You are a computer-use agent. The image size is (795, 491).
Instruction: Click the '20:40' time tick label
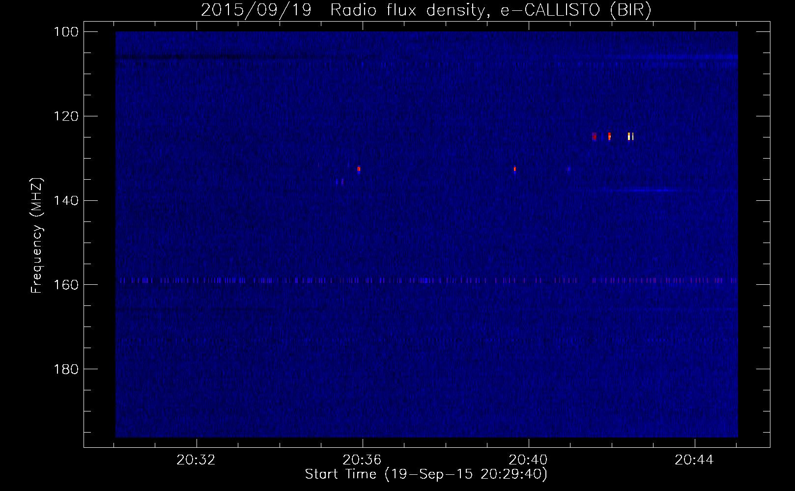tap(529, 460)
